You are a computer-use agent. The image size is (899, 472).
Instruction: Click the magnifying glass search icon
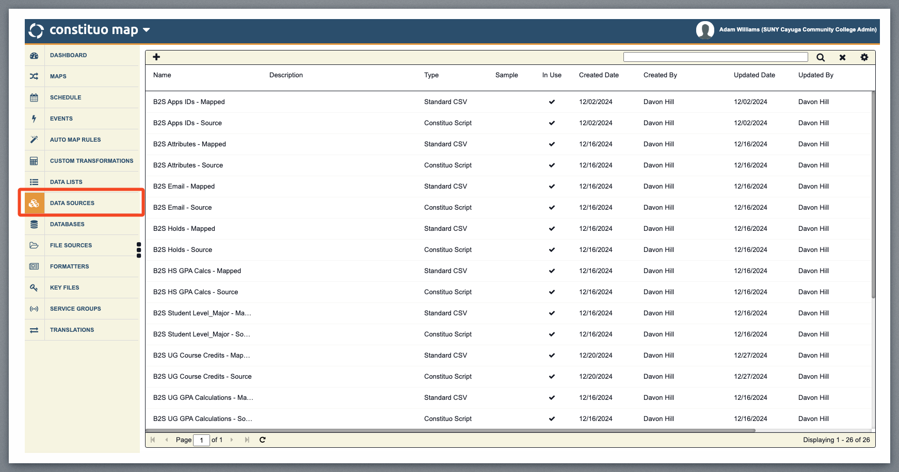point(820,58)
